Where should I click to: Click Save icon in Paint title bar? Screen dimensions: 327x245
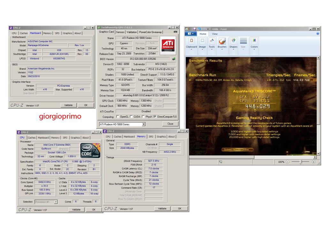click(x=194, y=29)
